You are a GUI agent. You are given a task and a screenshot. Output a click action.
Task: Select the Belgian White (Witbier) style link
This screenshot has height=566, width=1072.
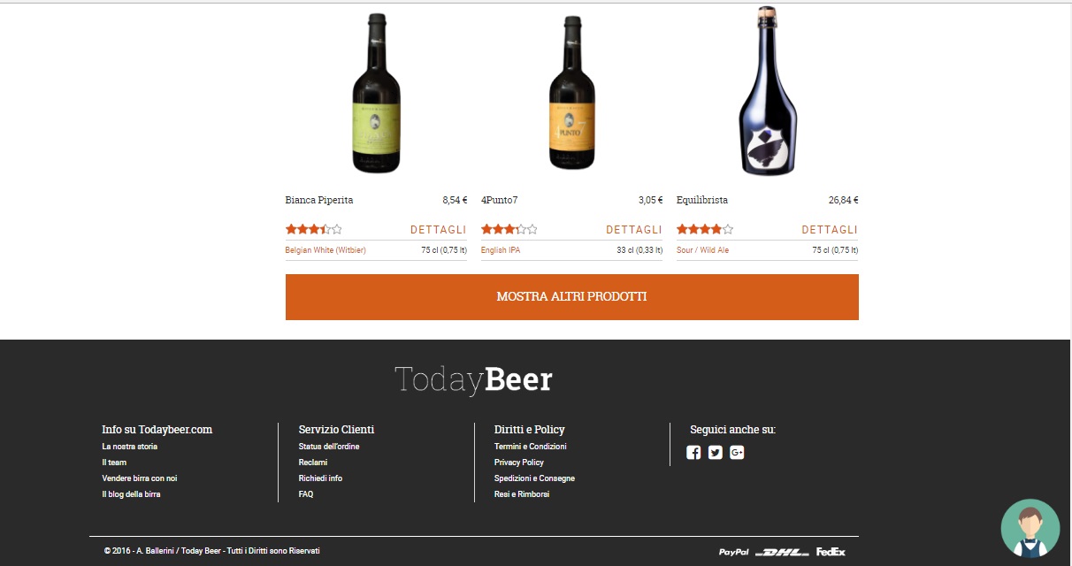[325, 250]
